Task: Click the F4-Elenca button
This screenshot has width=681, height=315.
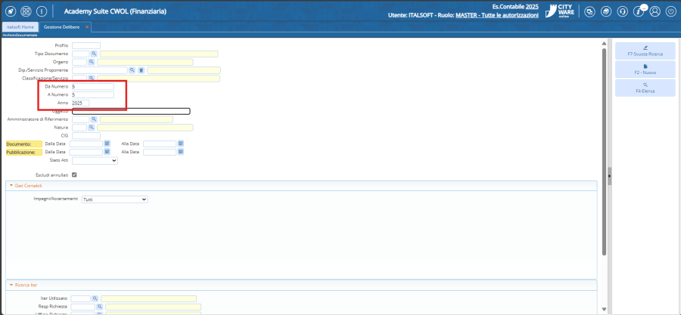Action: [x=645, y=88]
